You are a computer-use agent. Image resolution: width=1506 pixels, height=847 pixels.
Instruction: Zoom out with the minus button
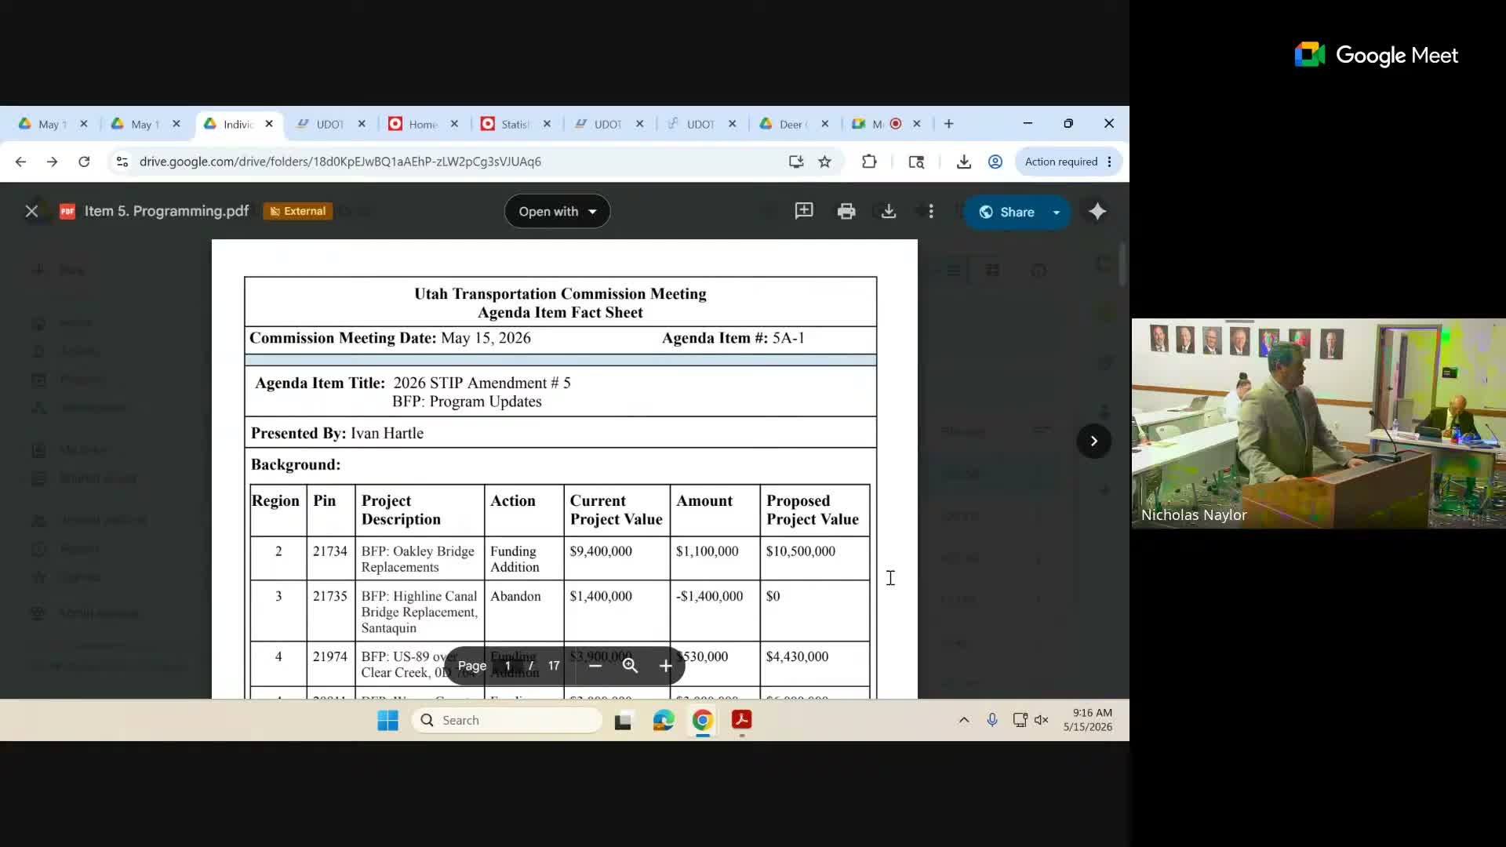(x=595, y=666)
